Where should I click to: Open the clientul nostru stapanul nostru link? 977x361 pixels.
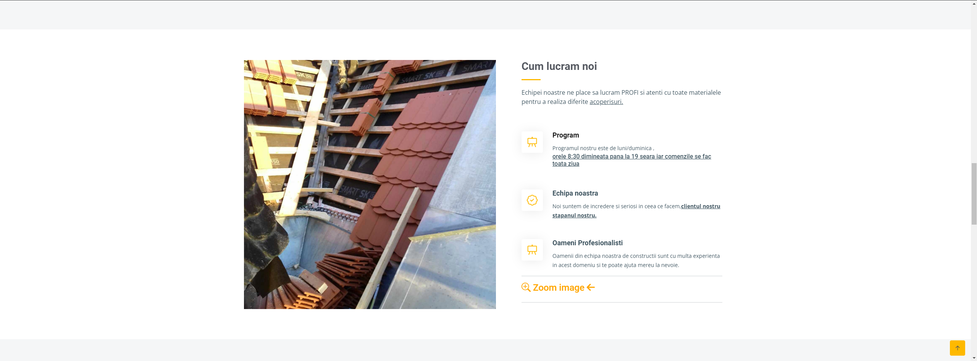point(636,211)
